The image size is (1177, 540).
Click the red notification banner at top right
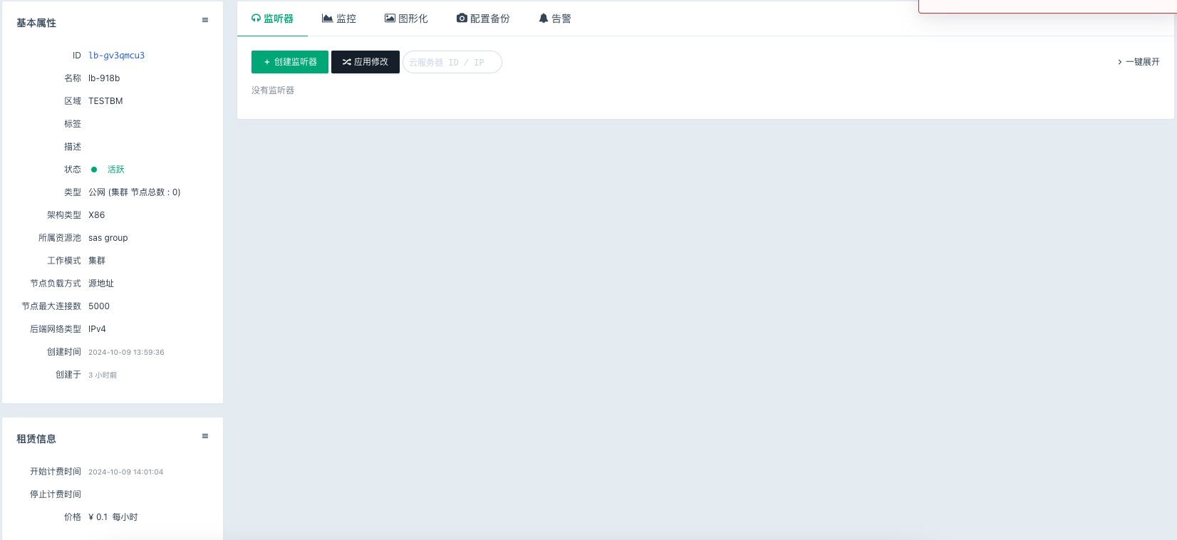point(1046,6)
